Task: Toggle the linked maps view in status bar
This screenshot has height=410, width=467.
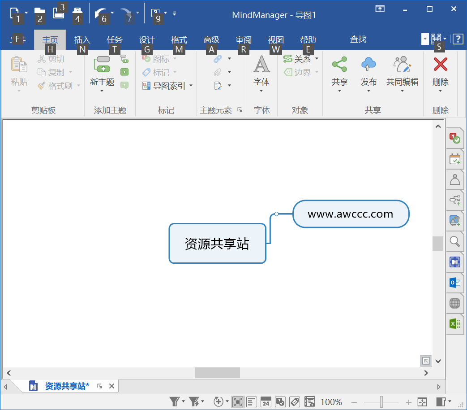Action: click(310, 402)
